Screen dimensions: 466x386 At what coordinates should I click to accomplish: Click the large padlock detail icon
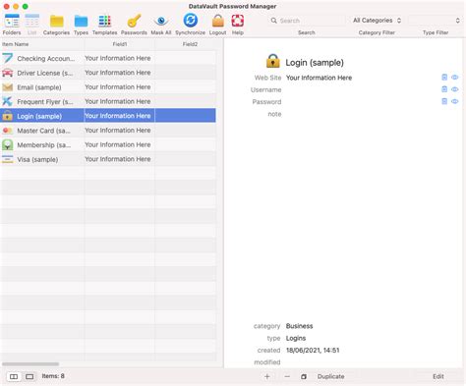[x=273, y=61]
